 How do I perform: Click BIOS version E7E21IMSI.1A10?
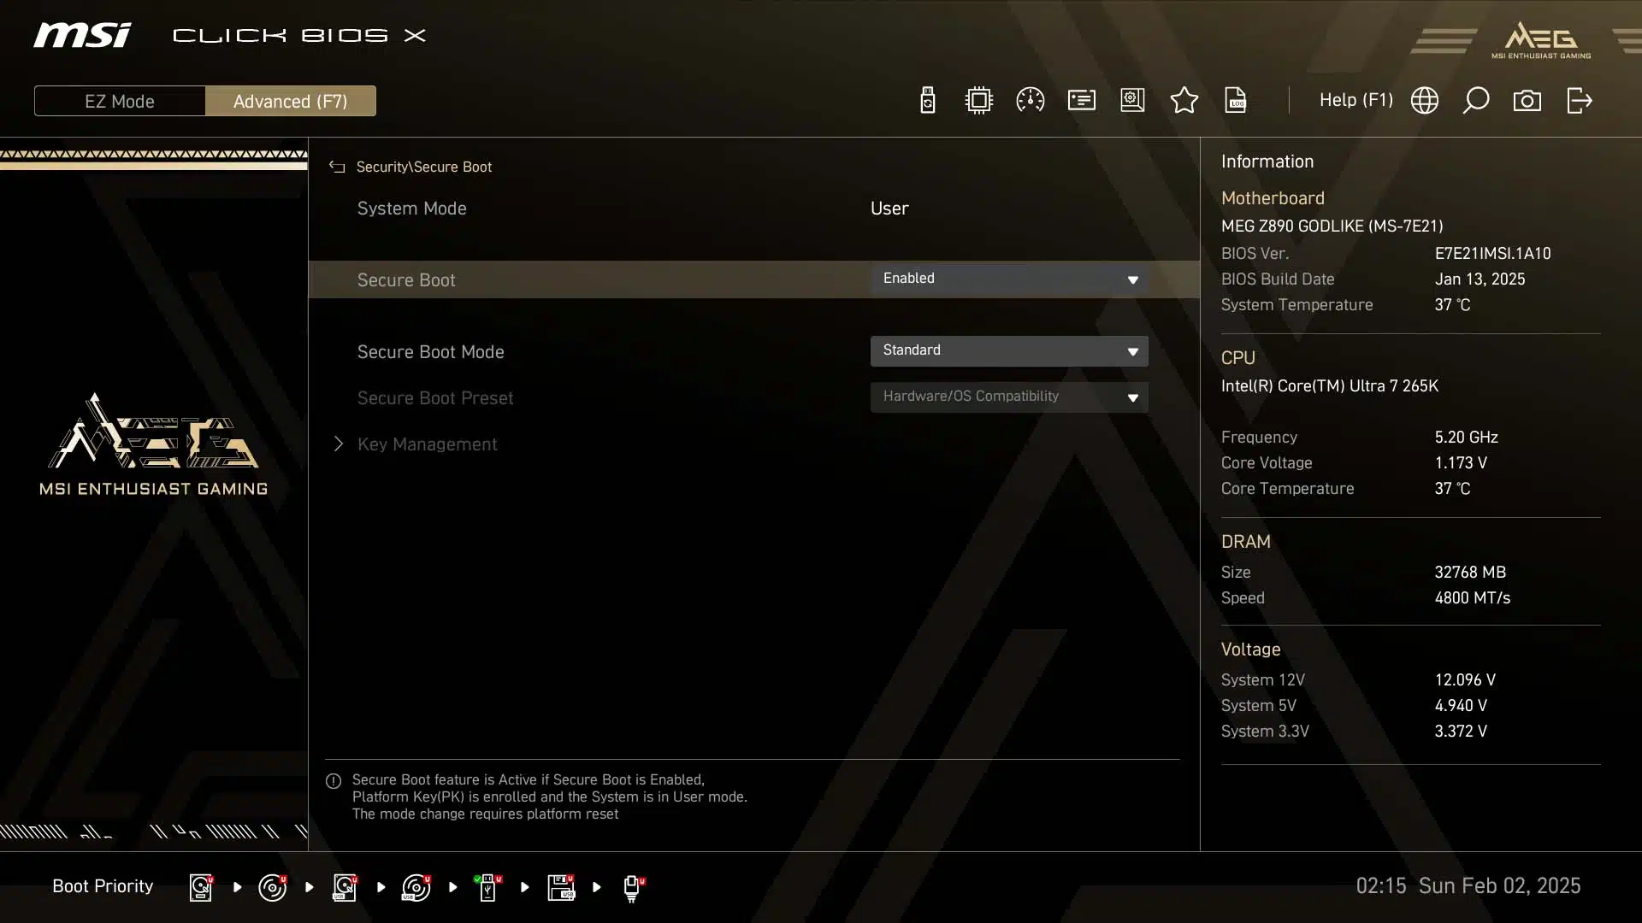coord(1492,254)
